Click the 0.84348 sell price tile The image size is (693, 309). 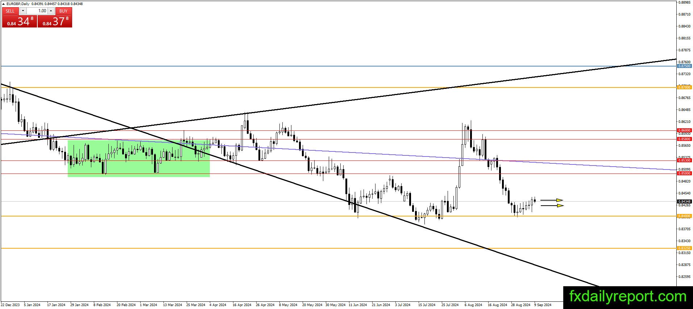20,21
